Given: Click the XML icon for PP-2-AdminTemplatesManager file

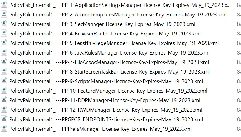Looking at the screenshot, I should [4, 14].
